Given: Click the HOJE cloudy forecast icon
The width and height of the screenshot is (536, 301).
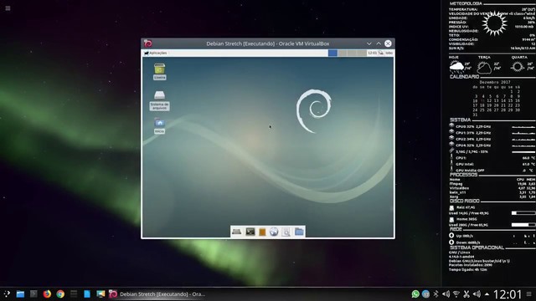Looking at the screenshot, I should [x=456, y=67].
